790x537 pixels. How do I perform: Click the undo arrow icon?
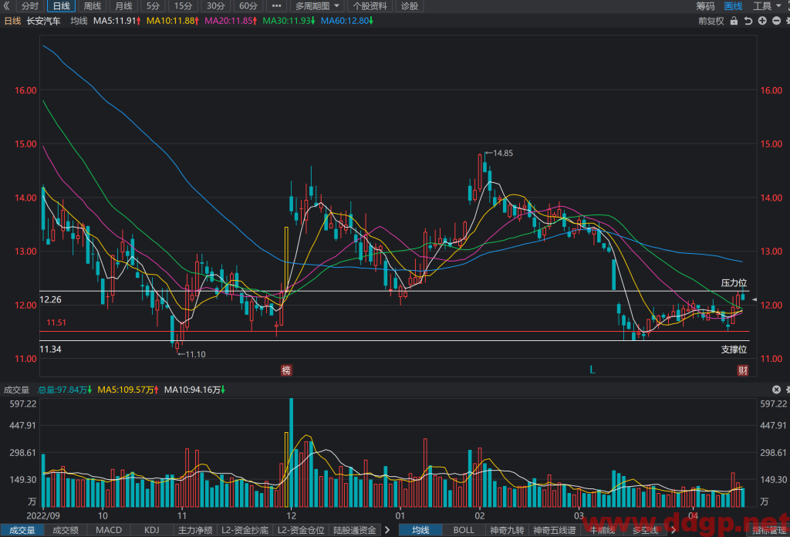point(748,21)
